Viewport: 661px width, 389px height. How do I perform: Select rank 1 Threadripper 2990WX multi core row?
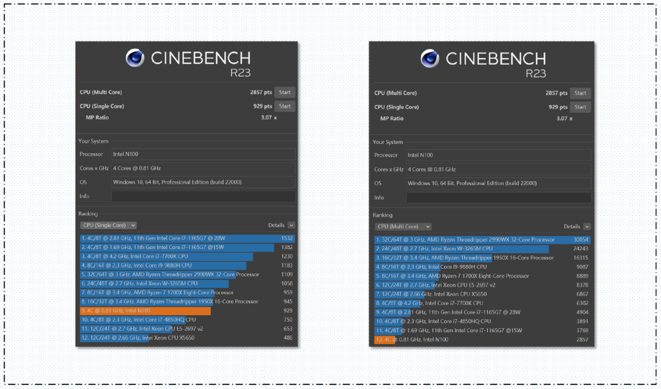[483, 240]
